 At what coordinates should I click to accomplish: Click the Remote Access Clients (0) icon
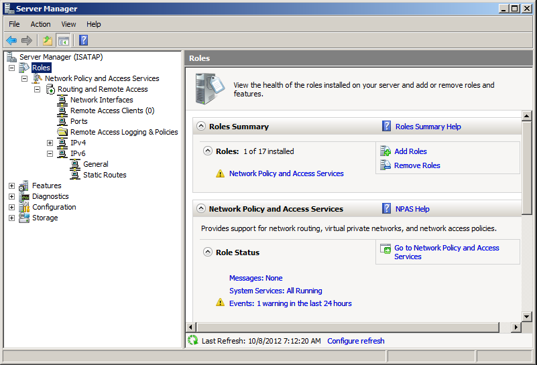[x=62, y=111]
